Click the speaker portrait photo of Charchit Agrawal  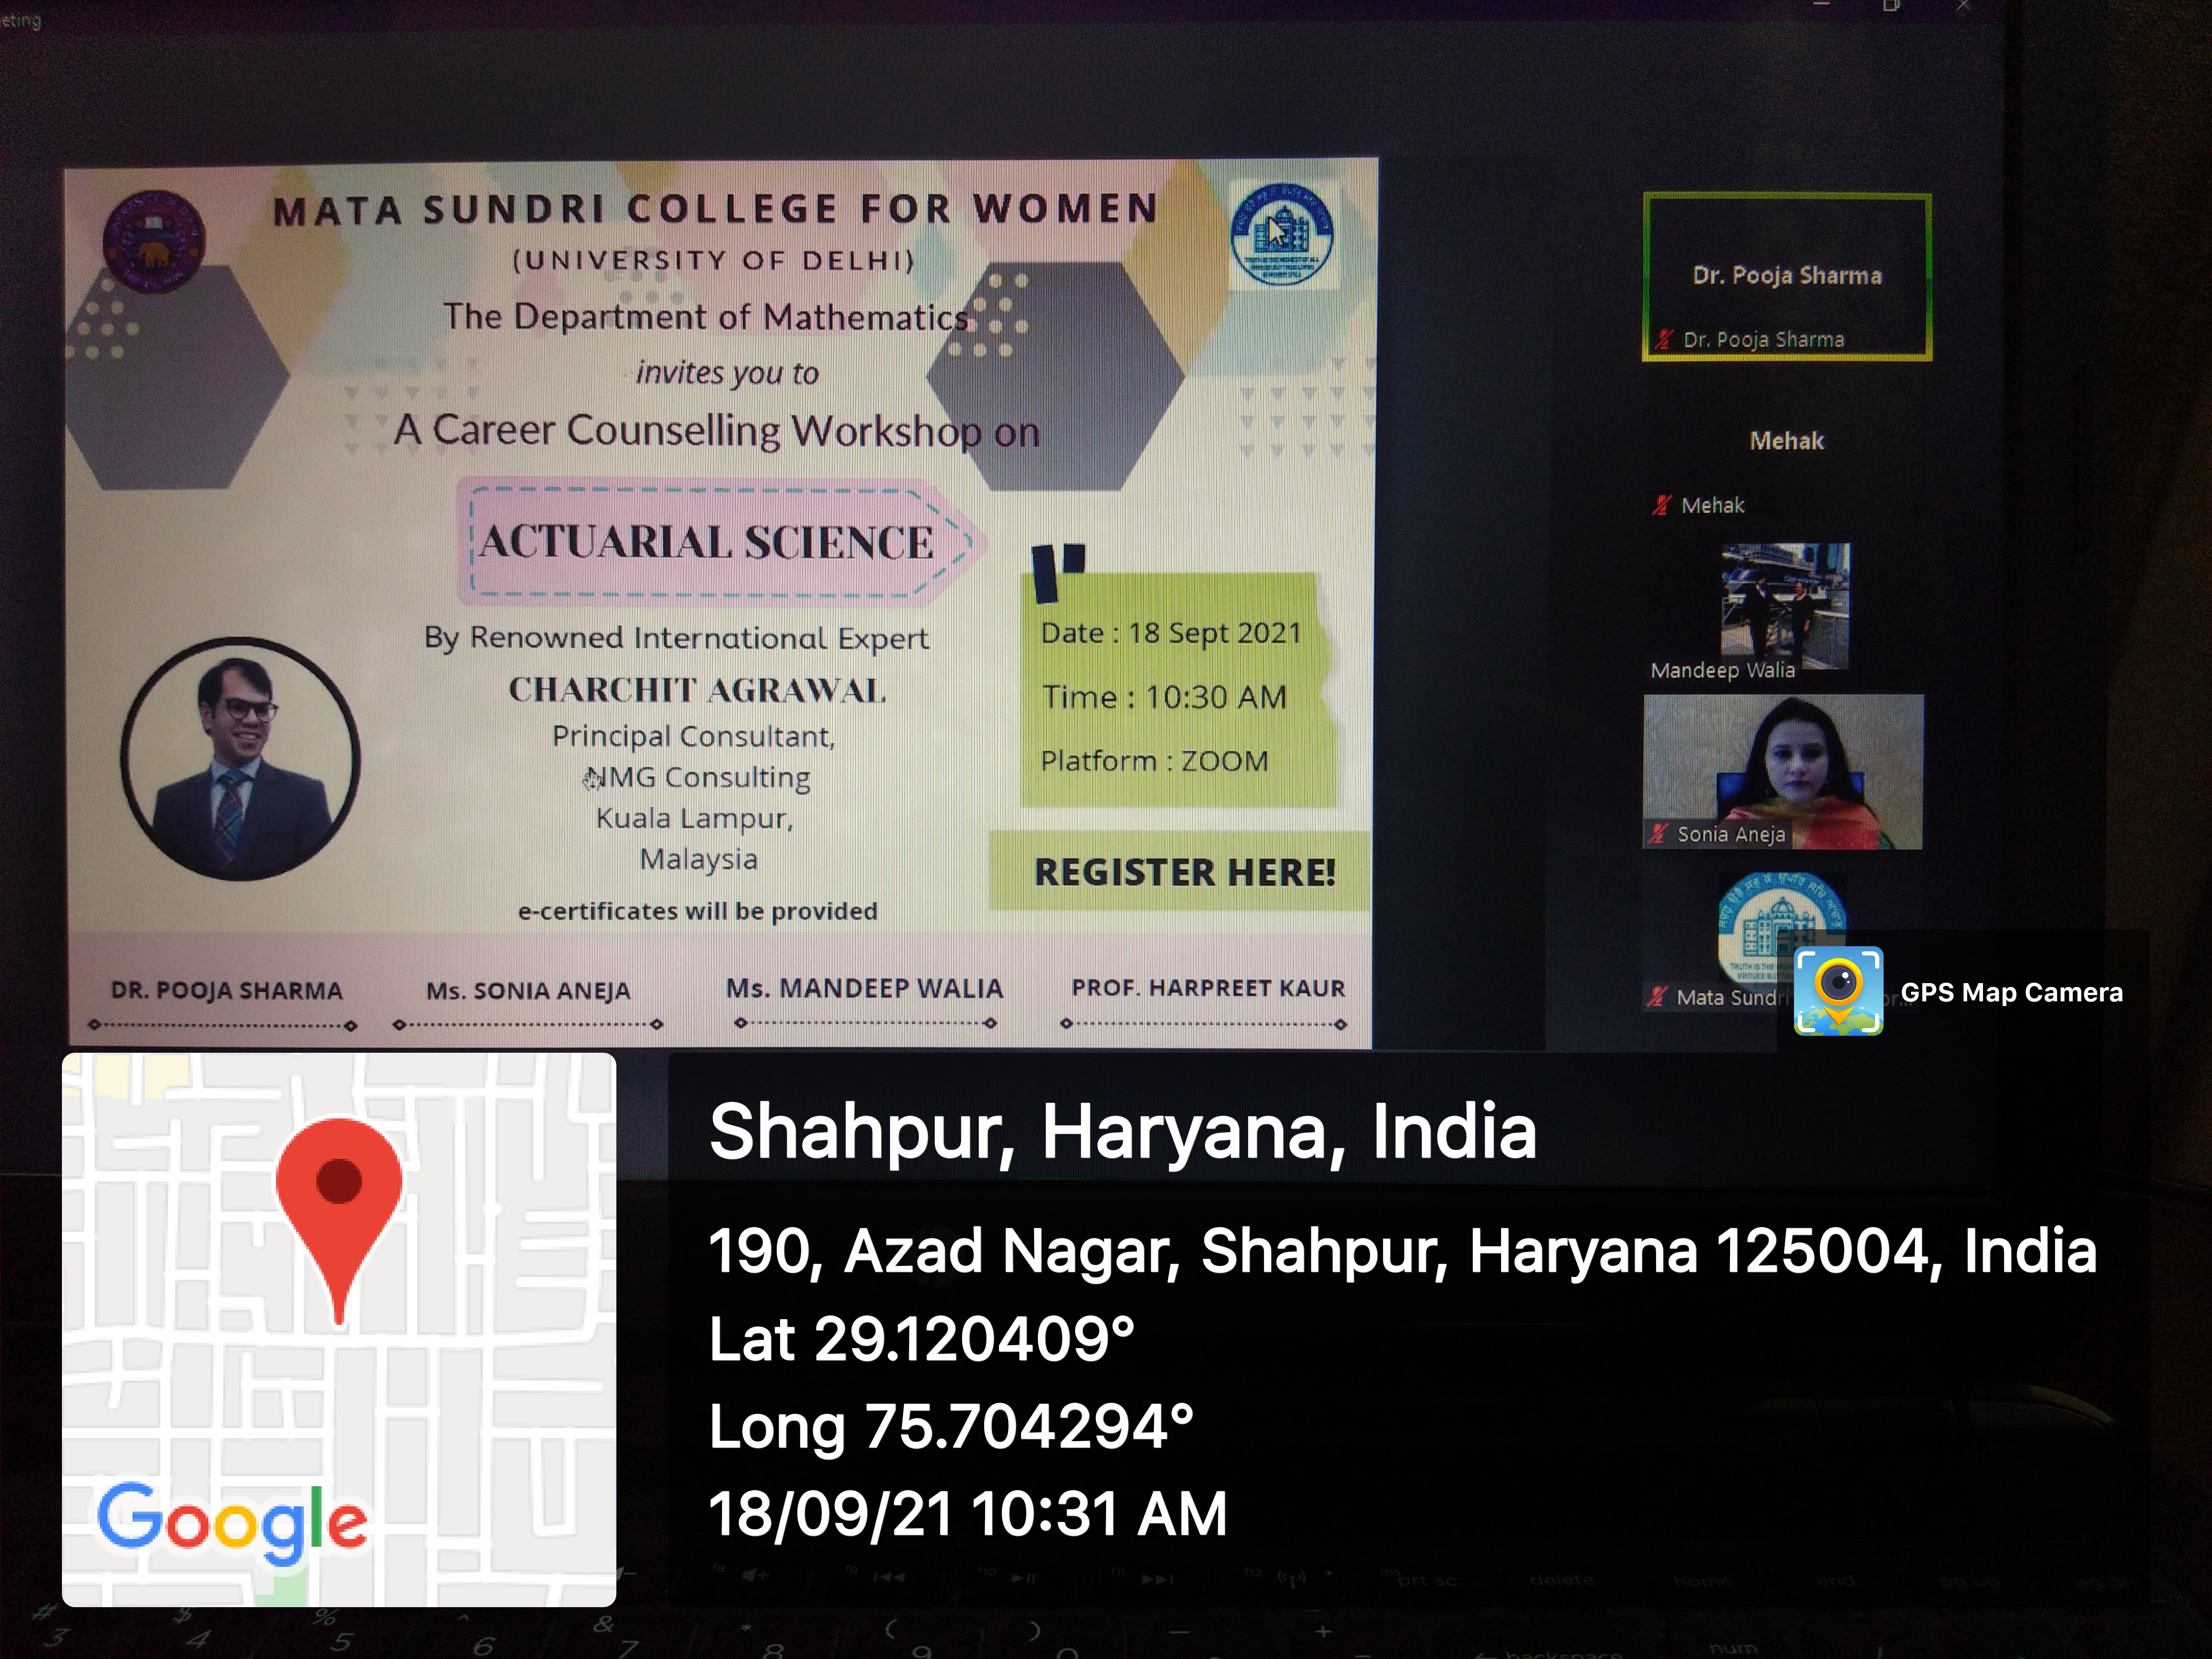click(x=240, y=759)
